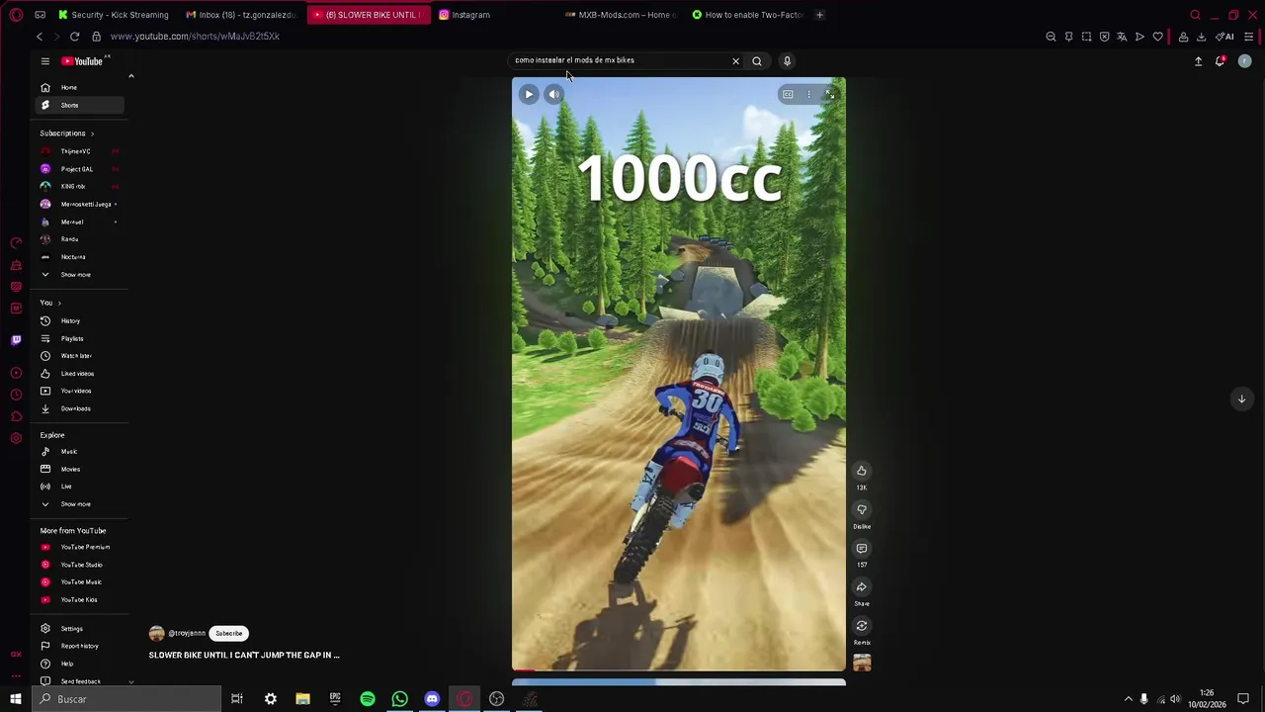1265x712 pixels.
Task: Select Shorts in YouTube sidebar
Action: (79, 105)
